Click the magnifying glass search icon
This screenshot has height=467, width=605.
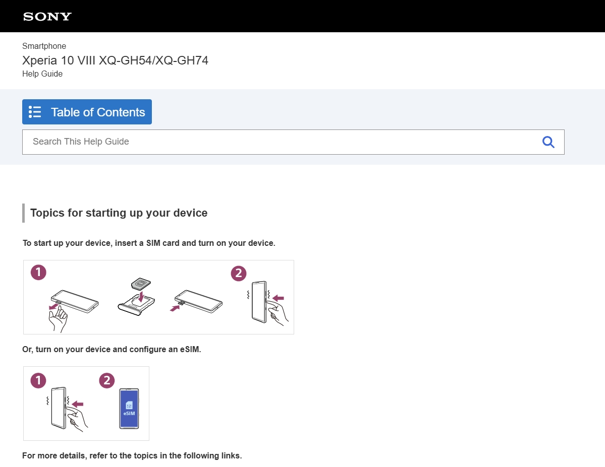(548, 142)
